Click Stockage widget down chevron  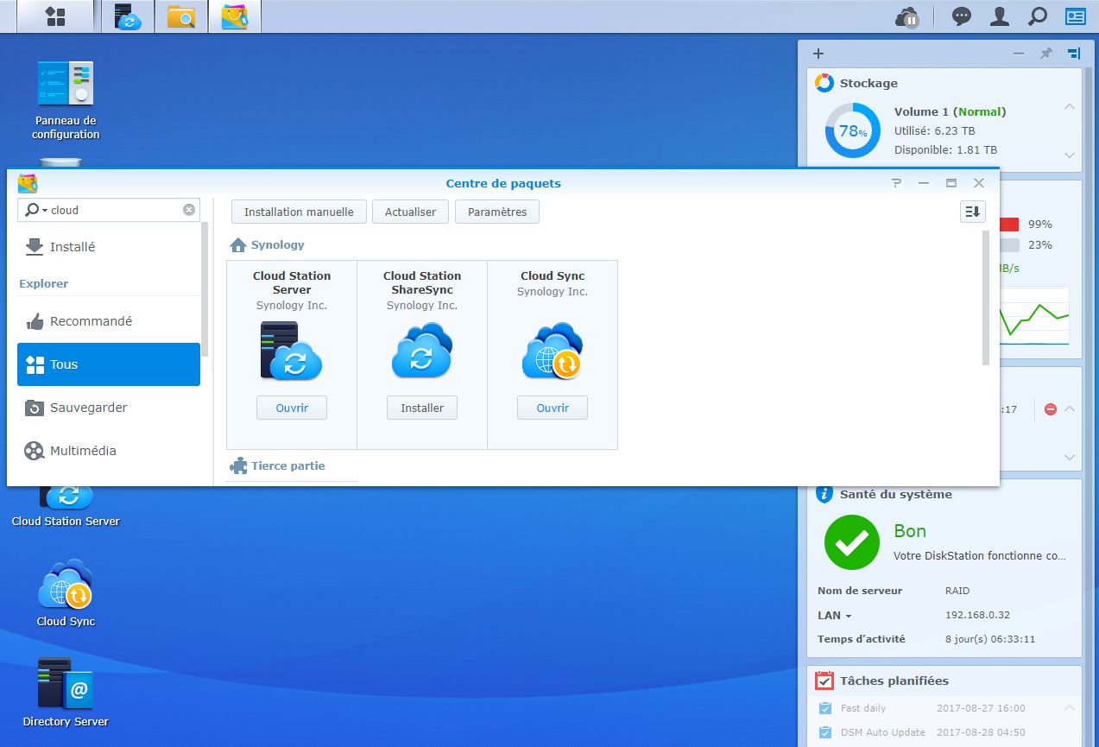pyautogui.click(x=1070, y=155)
